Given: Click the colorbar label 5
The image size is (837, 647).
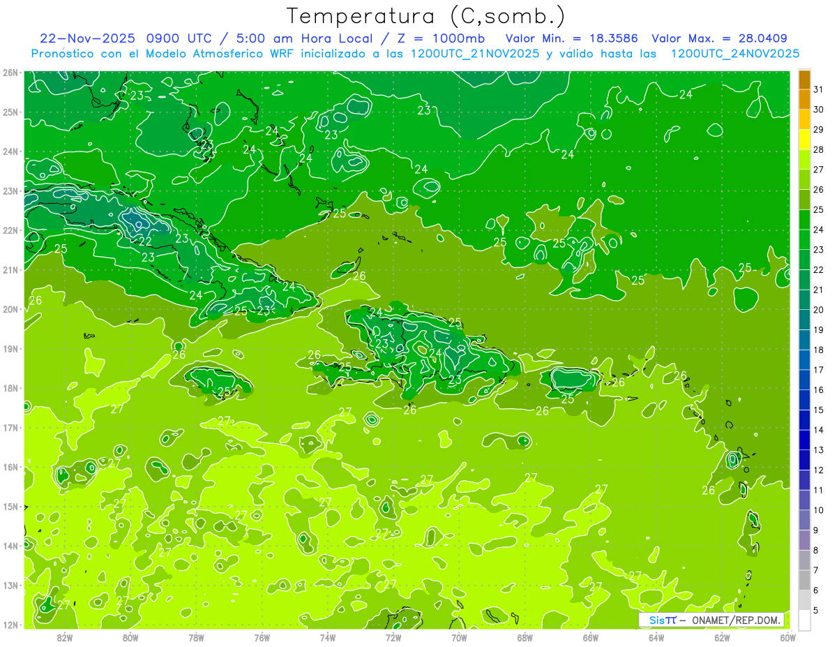Looking at the screenshot, I should (x=816, y=610).
